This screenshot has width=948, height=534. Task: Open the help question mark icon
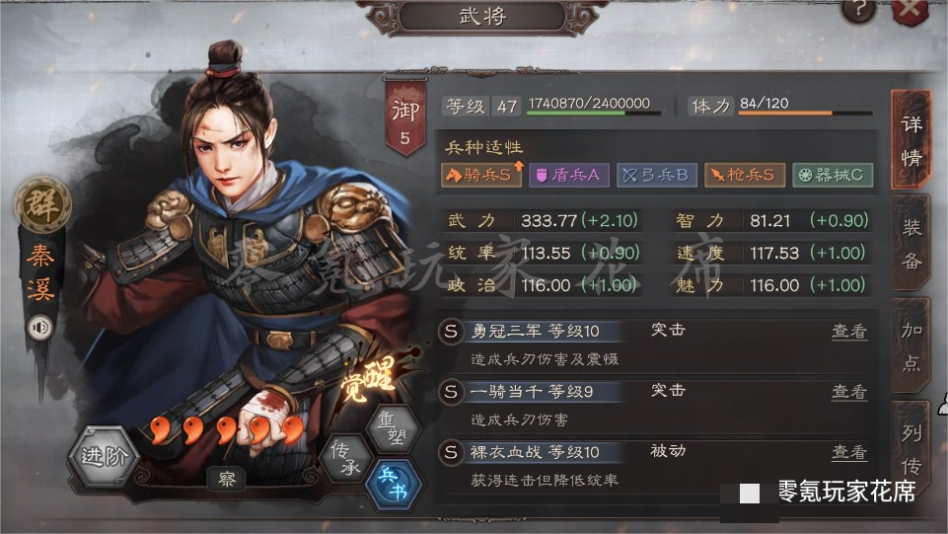tap(858, 10)
